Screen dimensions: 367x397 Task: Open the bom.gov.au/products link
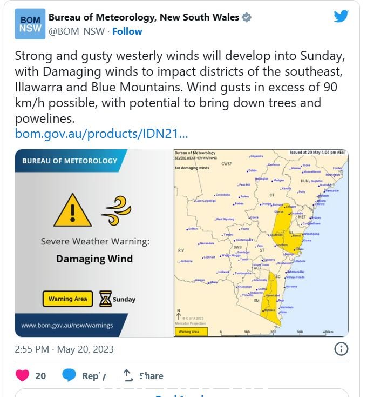(x=101, y=134)
